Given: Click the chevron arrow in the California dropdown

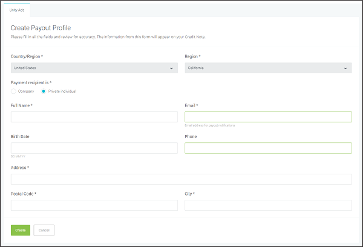Looking at the screenshot, I should [347, 68].
